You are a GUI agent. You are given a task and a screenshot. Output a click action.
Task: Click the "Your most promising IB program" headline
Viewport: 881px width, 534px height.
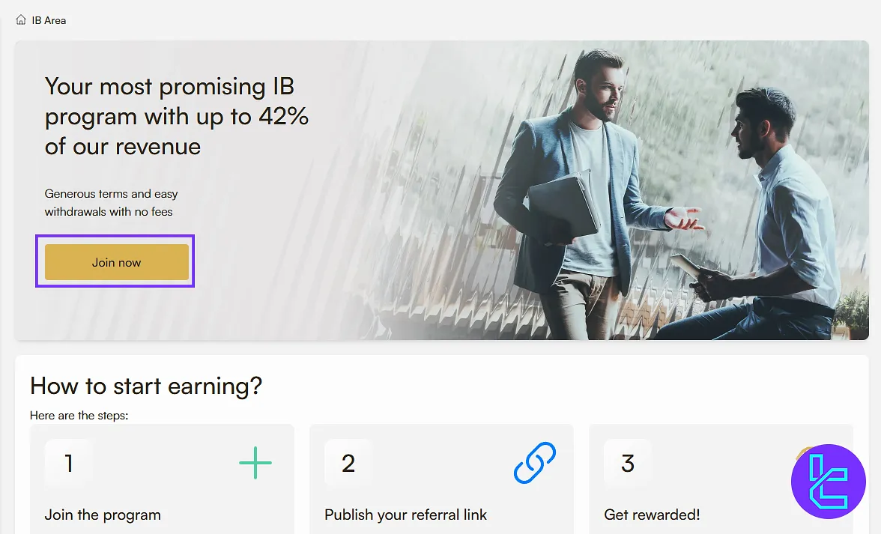pos(177,116)
